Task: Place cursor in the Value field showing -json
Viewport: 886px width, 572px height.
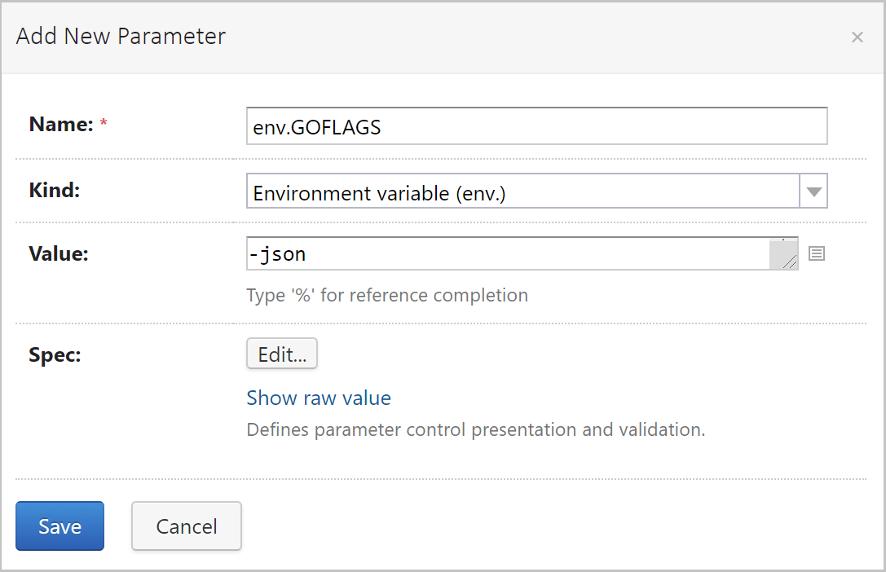Action: pos(514,253)
